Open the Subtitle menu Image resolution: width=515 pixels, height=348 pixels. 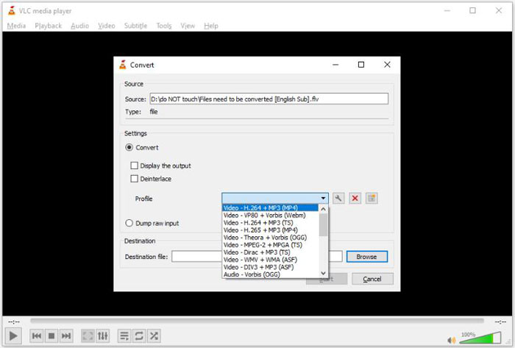coord(135,26)
